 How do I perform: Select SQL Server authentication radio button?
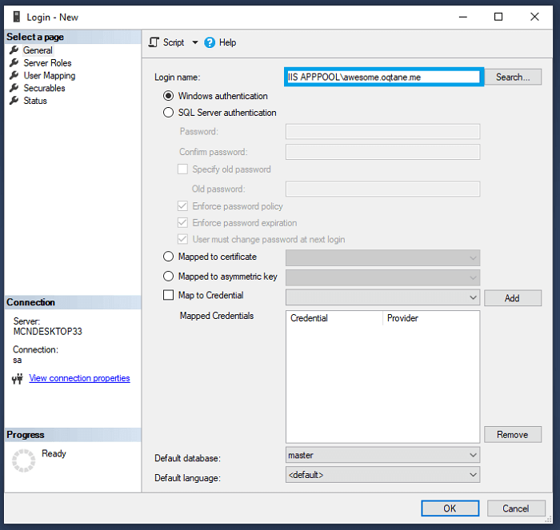(x=168, y=113)
